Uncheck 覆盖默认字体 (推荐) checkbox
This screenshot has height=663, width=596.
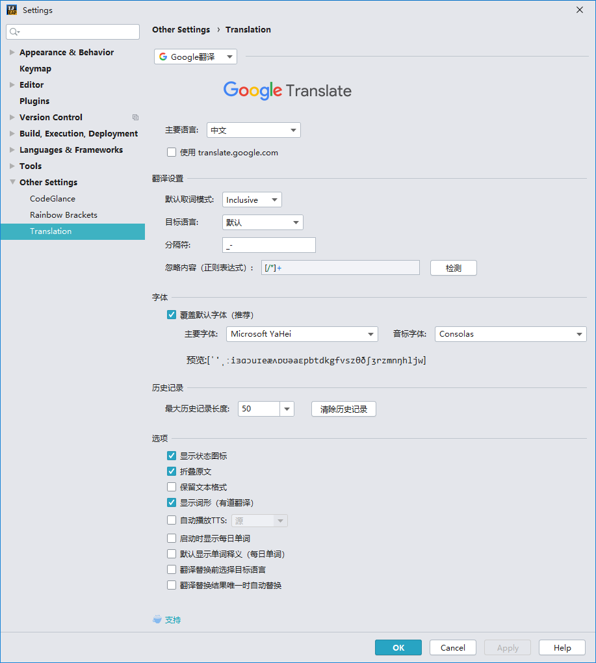coord(172,315)
